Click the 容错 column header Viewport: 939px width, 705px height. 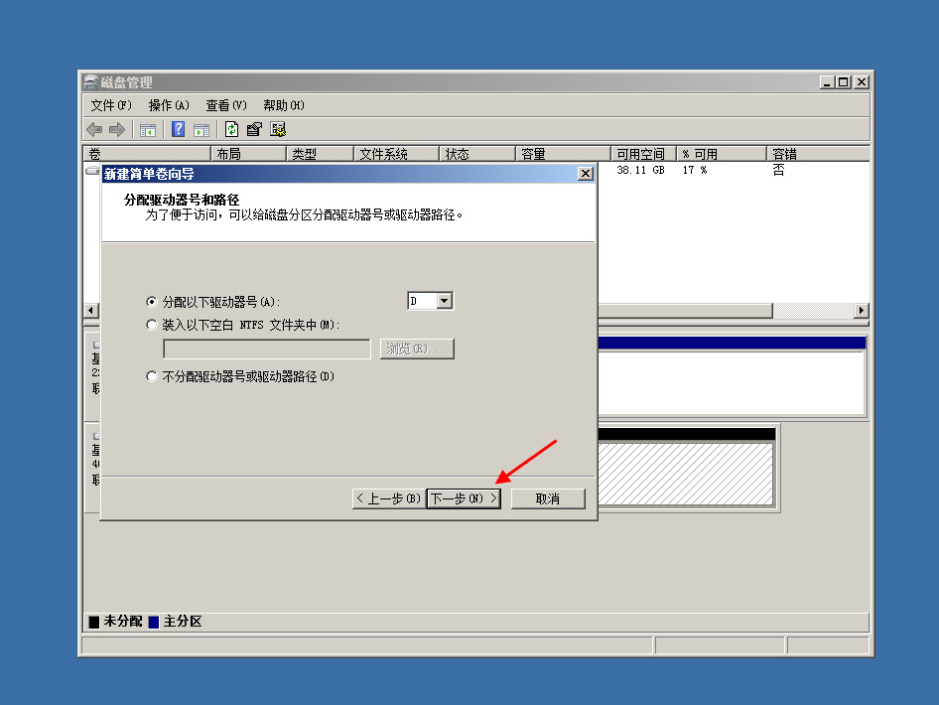[x=818, y=154]
